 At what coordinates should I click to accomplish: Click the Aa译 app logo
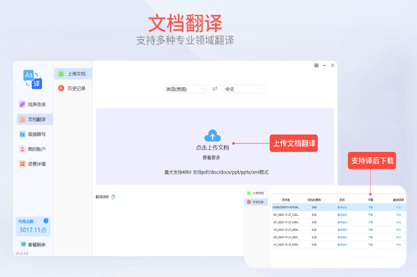(x=32, y=79)
